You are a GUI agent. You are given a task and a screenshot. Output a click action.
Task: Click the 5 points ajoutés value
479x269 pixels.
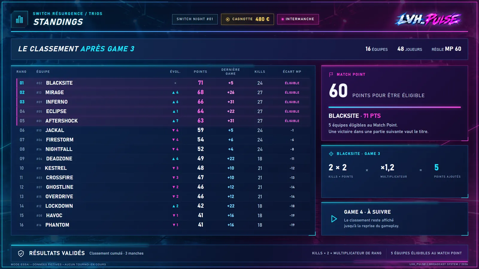(x=436, y=167)
